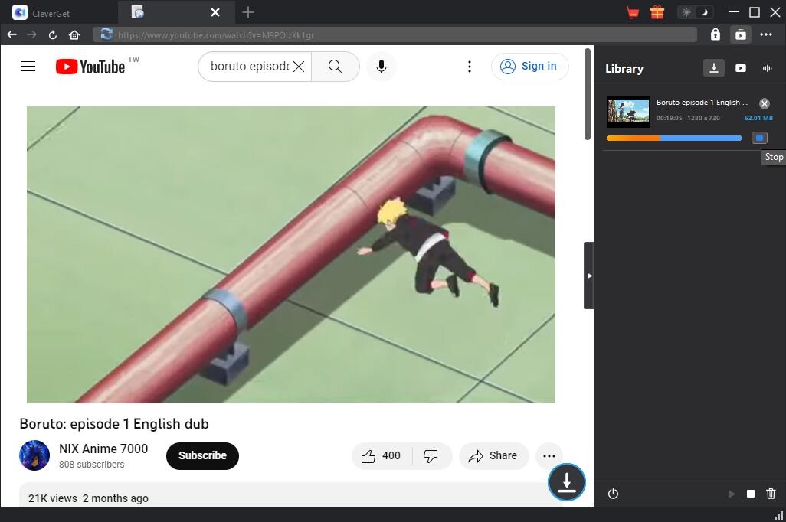Click the Sign in button
Viewport: 786px width, 522px height.
tap(529, 67)
